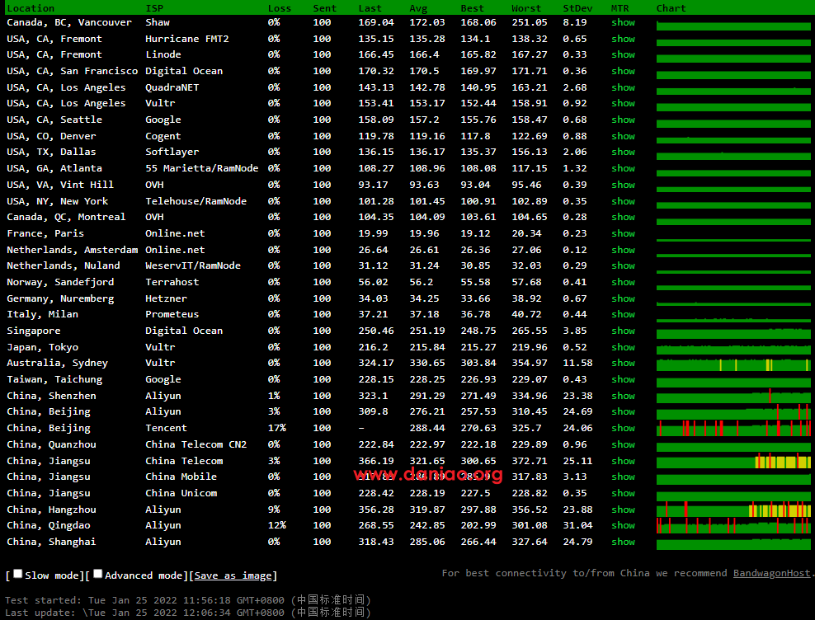Enable the Slow mode checkbox
Image resolution: width=815 pixels, height=620 pixels.
[17, 574]
